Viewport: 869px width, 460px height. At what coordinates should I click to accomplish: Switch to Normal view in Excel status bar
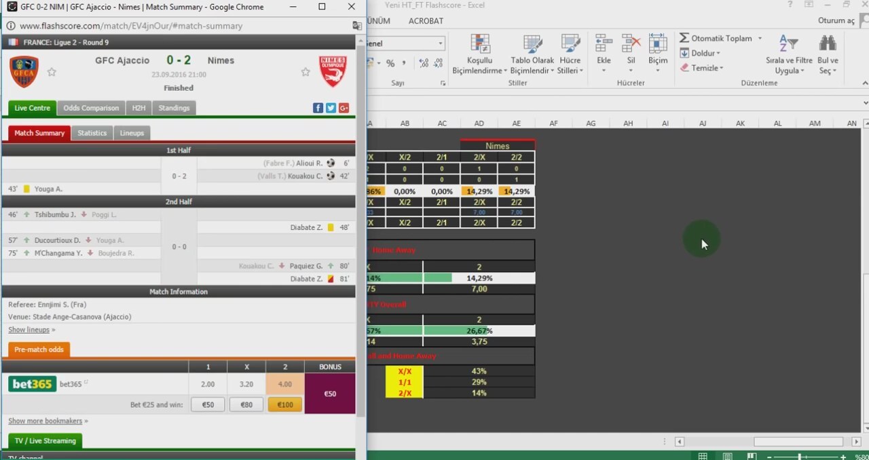tap(703, 456)
